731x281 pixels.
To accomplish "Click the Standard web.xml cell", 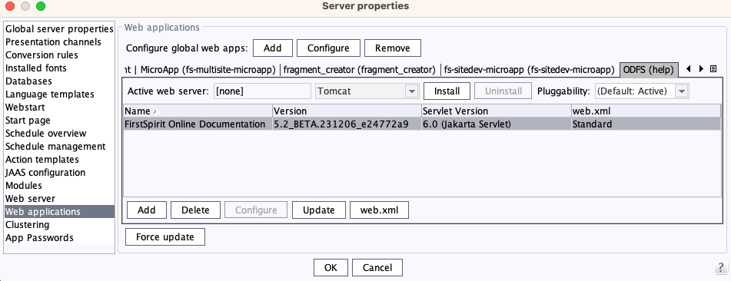I will click(x=646, y=124).
